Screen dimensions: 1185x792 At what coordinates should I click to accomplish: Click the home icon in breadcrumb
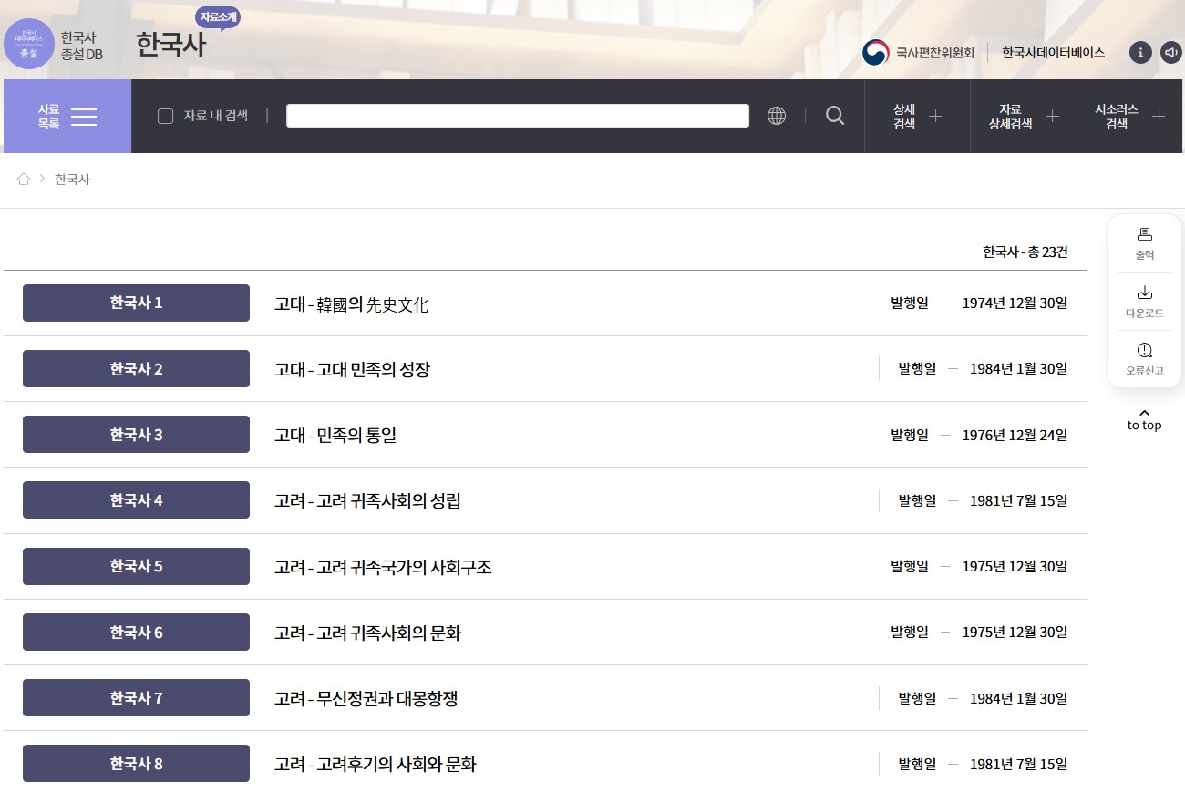[24, 180]
